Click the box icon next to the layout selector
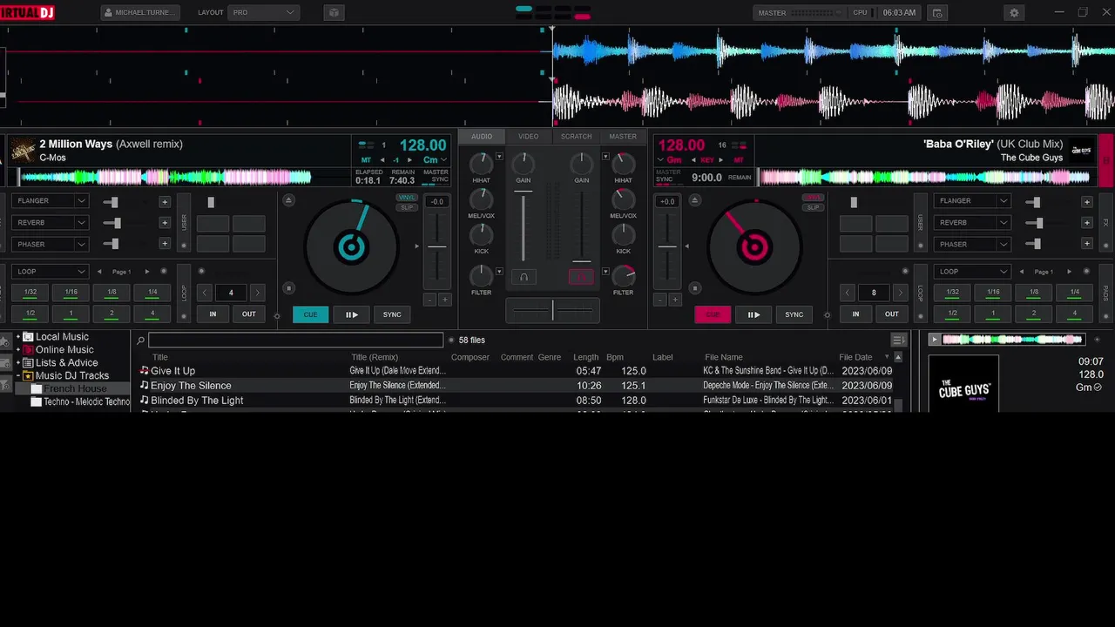 pos(334,13)
